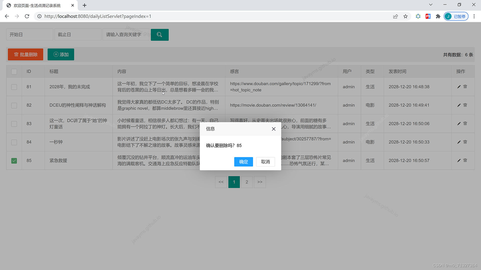The image size is (481, 270).
Task: Click the 标题 column header
Action: (54, 71)
